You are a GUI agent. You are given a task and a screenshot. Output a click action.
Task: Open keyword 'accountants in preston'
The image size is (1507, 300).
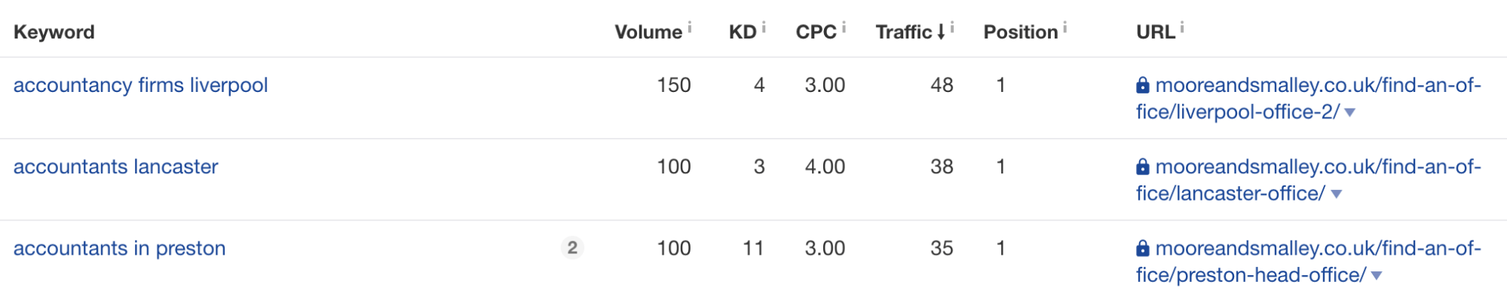(120, 248)
